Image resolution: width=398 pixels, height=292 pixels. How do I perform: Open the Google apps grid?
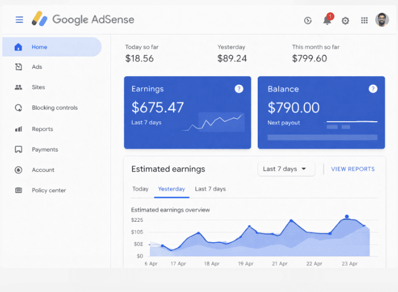[x=364, y=20]
